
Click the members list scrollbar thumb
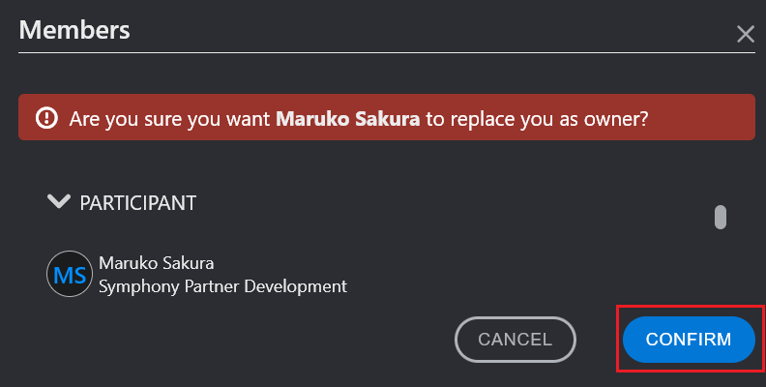point(721,217)
